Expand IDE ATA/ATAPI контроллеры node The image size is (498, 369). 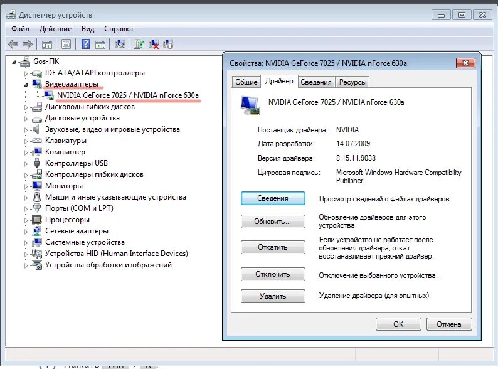(26, 73)
